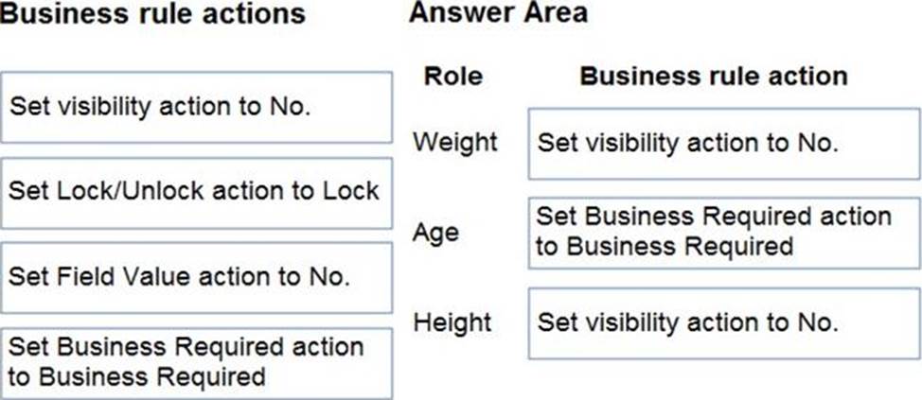The height and width of the screenshot is (400, 922).
Task: Click the "Role" column header
Action: (x=452, y=78)
